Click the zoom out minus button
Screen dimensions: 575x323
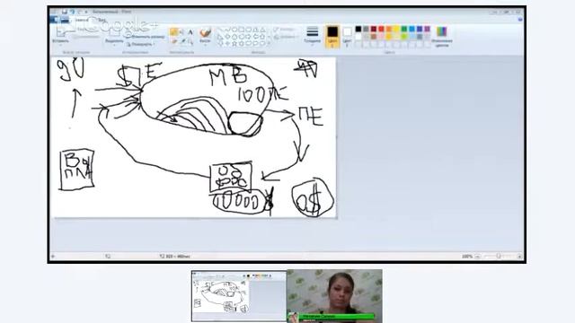coord(477,257)
